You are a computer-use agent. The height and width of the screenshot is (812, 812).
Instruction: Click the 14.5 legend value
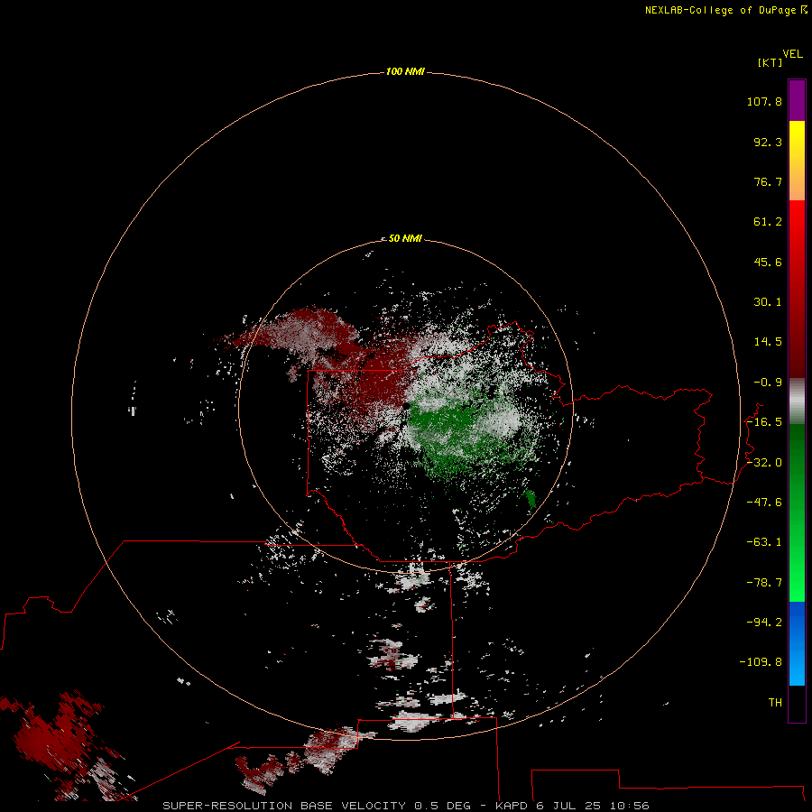pos(768,342)
